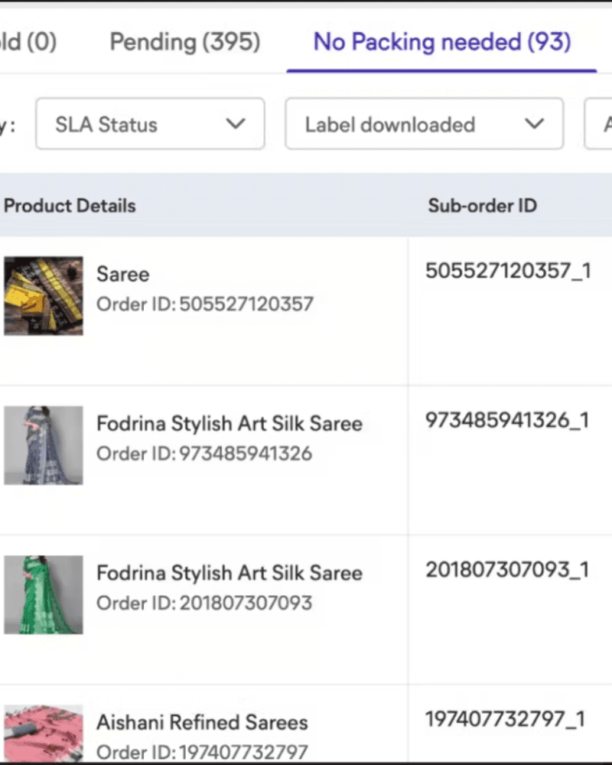612x765 pixels.
Task: Click Order ID: 197407732797 text
Action: [202, 752]
